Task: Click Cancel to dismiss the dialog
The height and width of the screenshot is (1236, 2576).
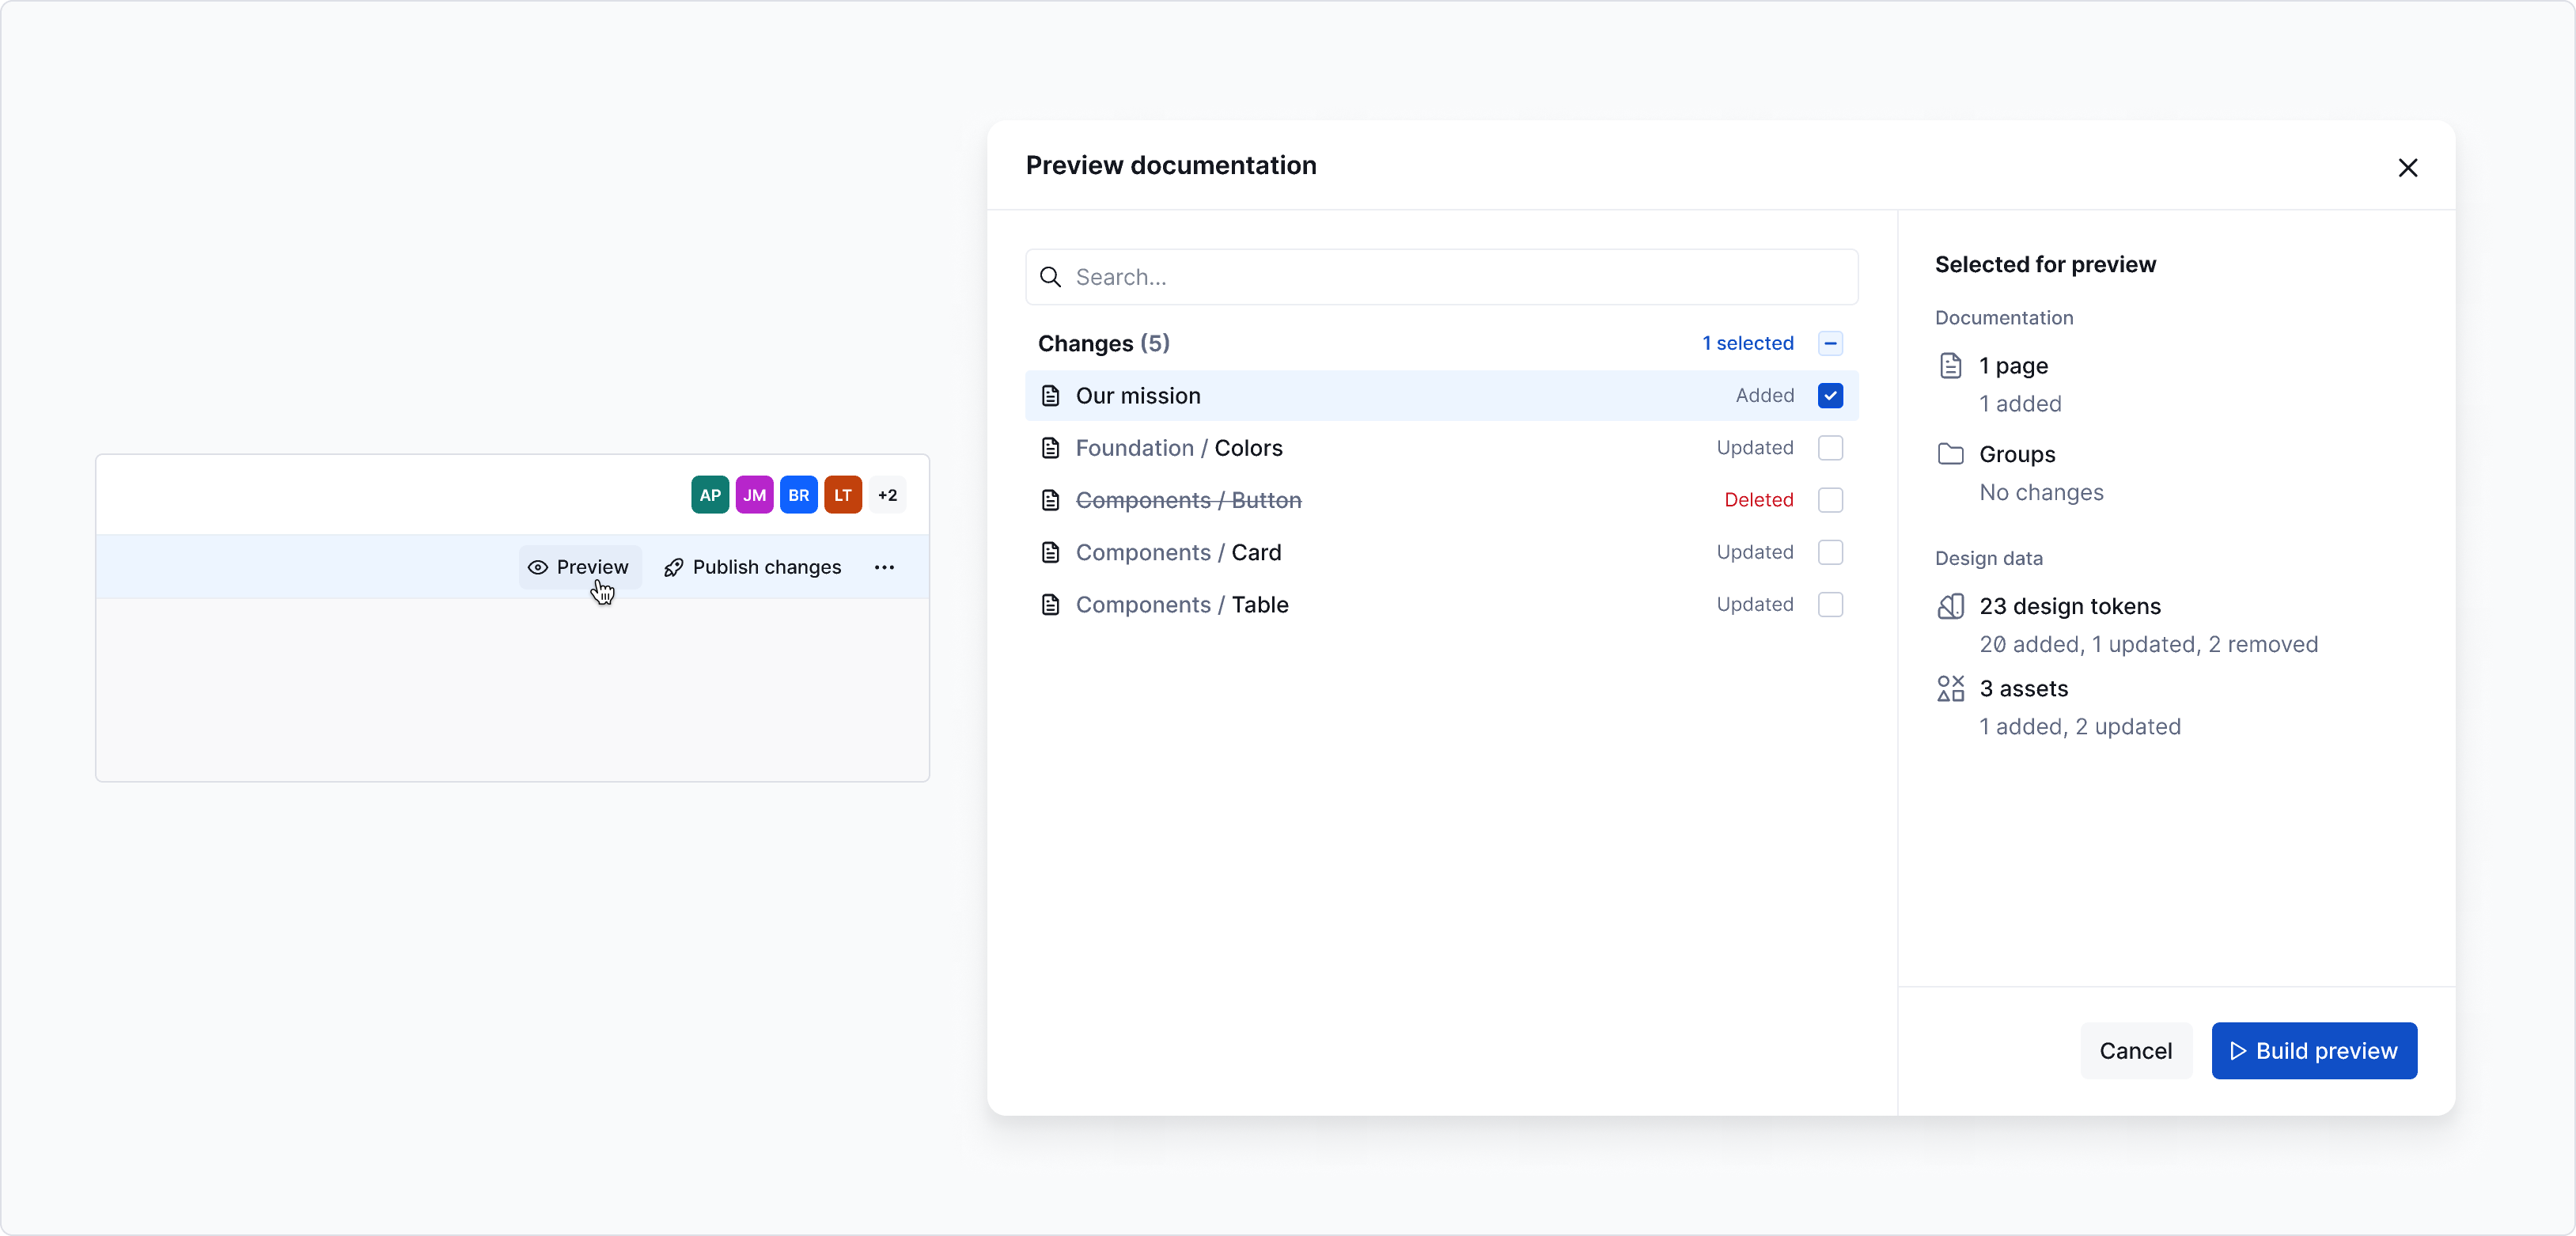Action: (2135, 1050)
